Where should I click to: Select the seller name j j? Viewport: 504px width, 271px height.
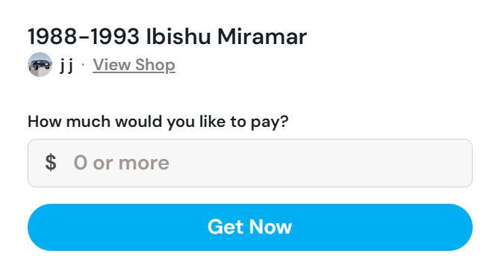pos(66,65)
